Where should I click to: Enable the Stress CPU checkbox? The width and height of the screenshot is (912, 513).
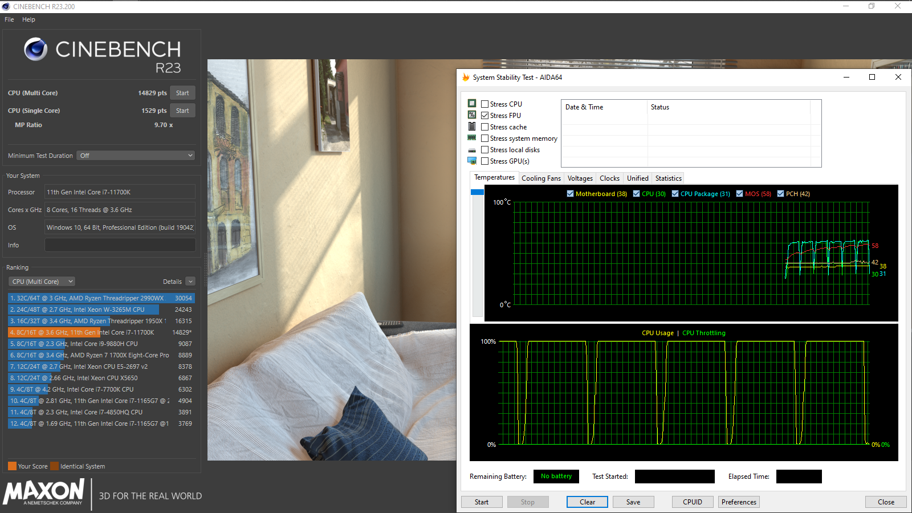(x=484, y=104)
